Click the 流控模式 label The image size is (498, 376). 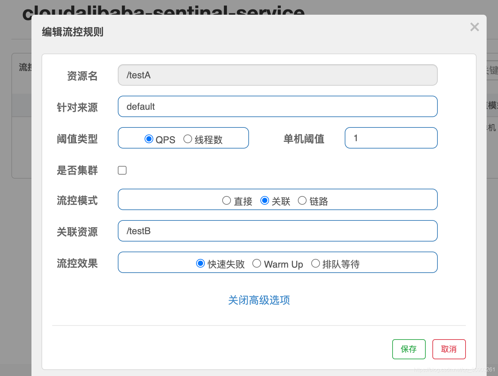(x=77, y=200)
